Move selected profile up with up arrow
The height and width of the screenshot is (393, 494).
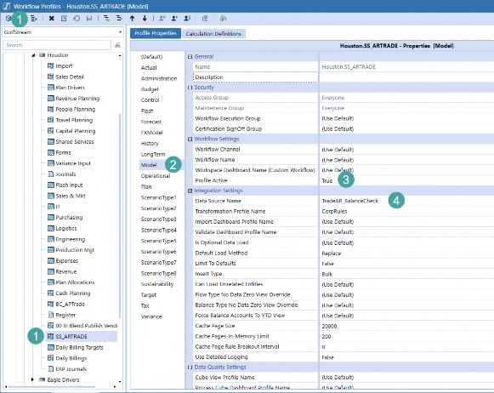(x=133, y=19)
